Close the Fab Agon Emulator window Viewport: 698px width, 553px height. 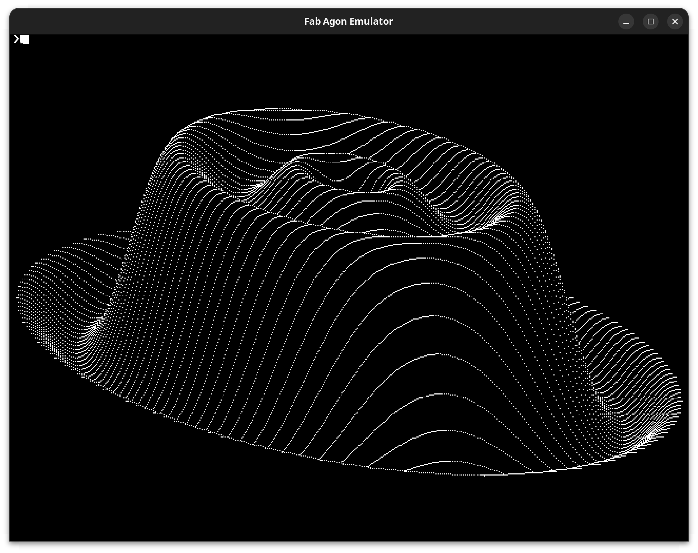pos(675,22)
